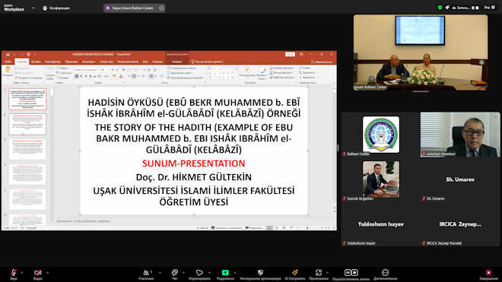Open the Chat panel icon
Image resolution: width=502 pixels, height=282 pixels.
tap(174, 273)
